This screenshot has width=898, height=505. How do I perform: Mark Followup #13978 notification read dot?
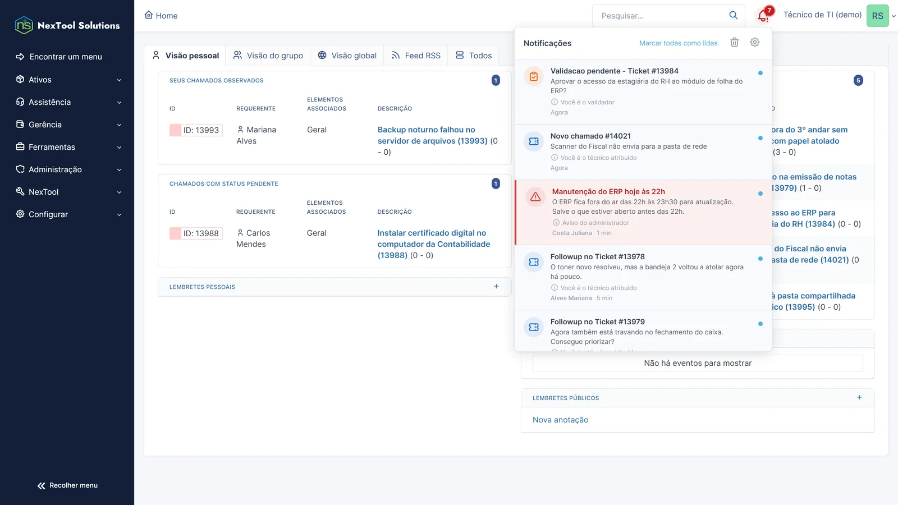[760, 259]
